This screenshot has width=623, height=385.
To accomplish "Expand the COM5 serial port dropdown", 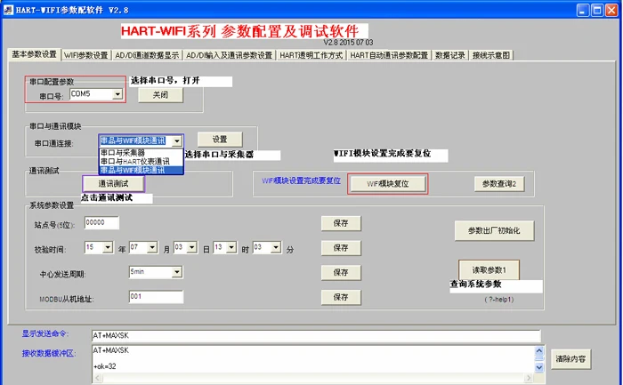I will click(117, 94).
